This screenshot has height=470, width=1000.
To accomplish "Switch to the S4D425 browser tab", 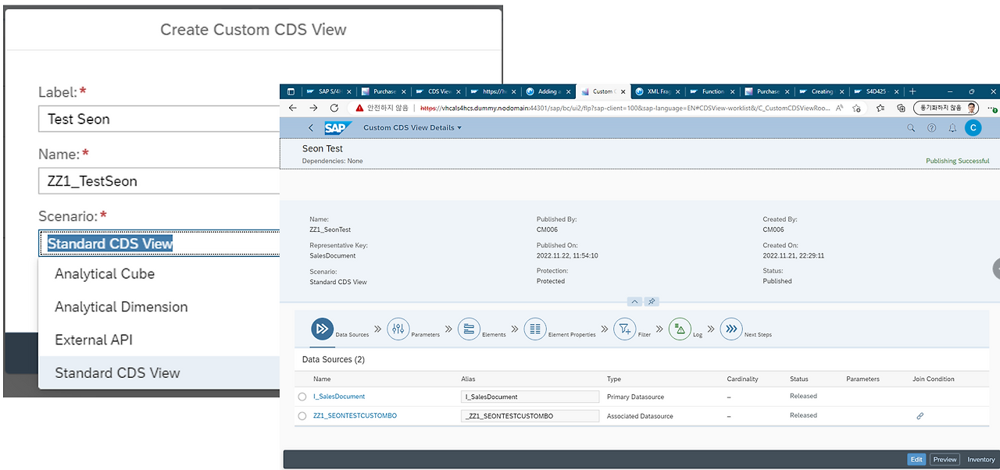I will coord(875,91).
